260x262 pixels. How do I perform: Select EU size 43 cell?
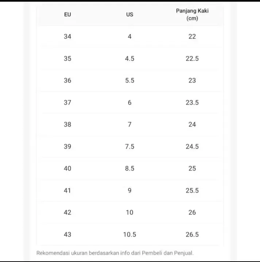[x=67, y=234]
